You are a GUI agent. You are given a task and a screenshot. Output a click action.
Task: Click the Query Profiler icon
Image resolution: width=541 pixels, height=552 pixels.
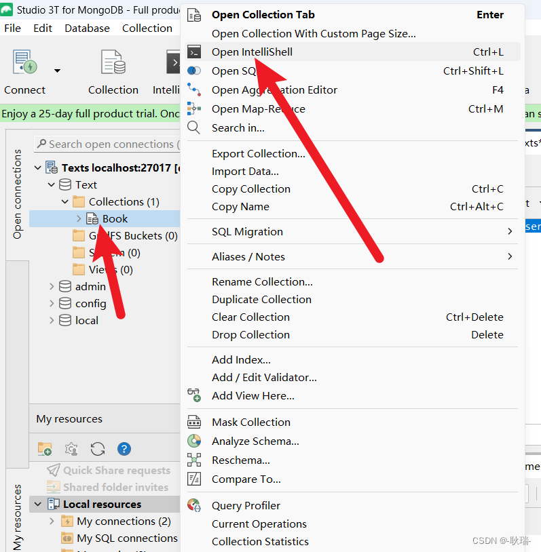[194, 505]
